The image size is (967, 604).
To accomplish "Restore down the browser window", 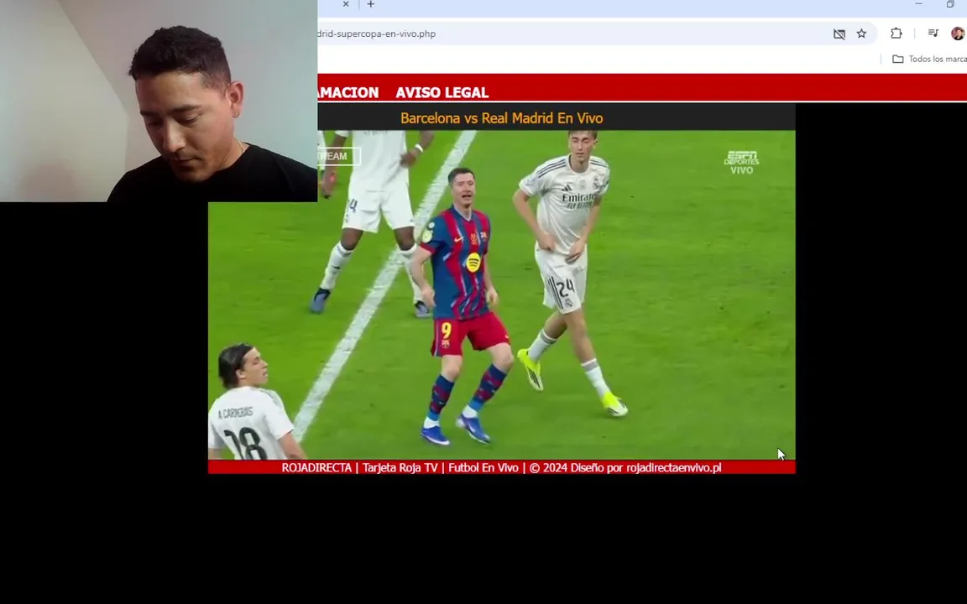I will (x=950, y=4).
